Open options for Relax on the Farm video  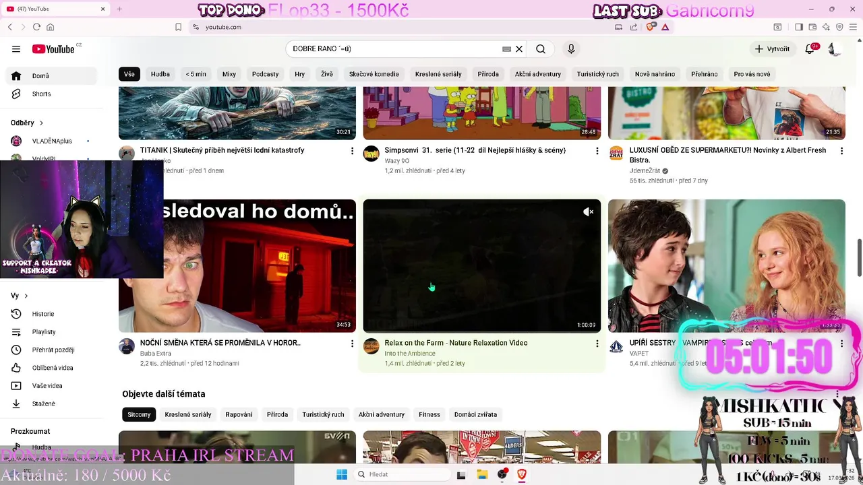[597, 344]
